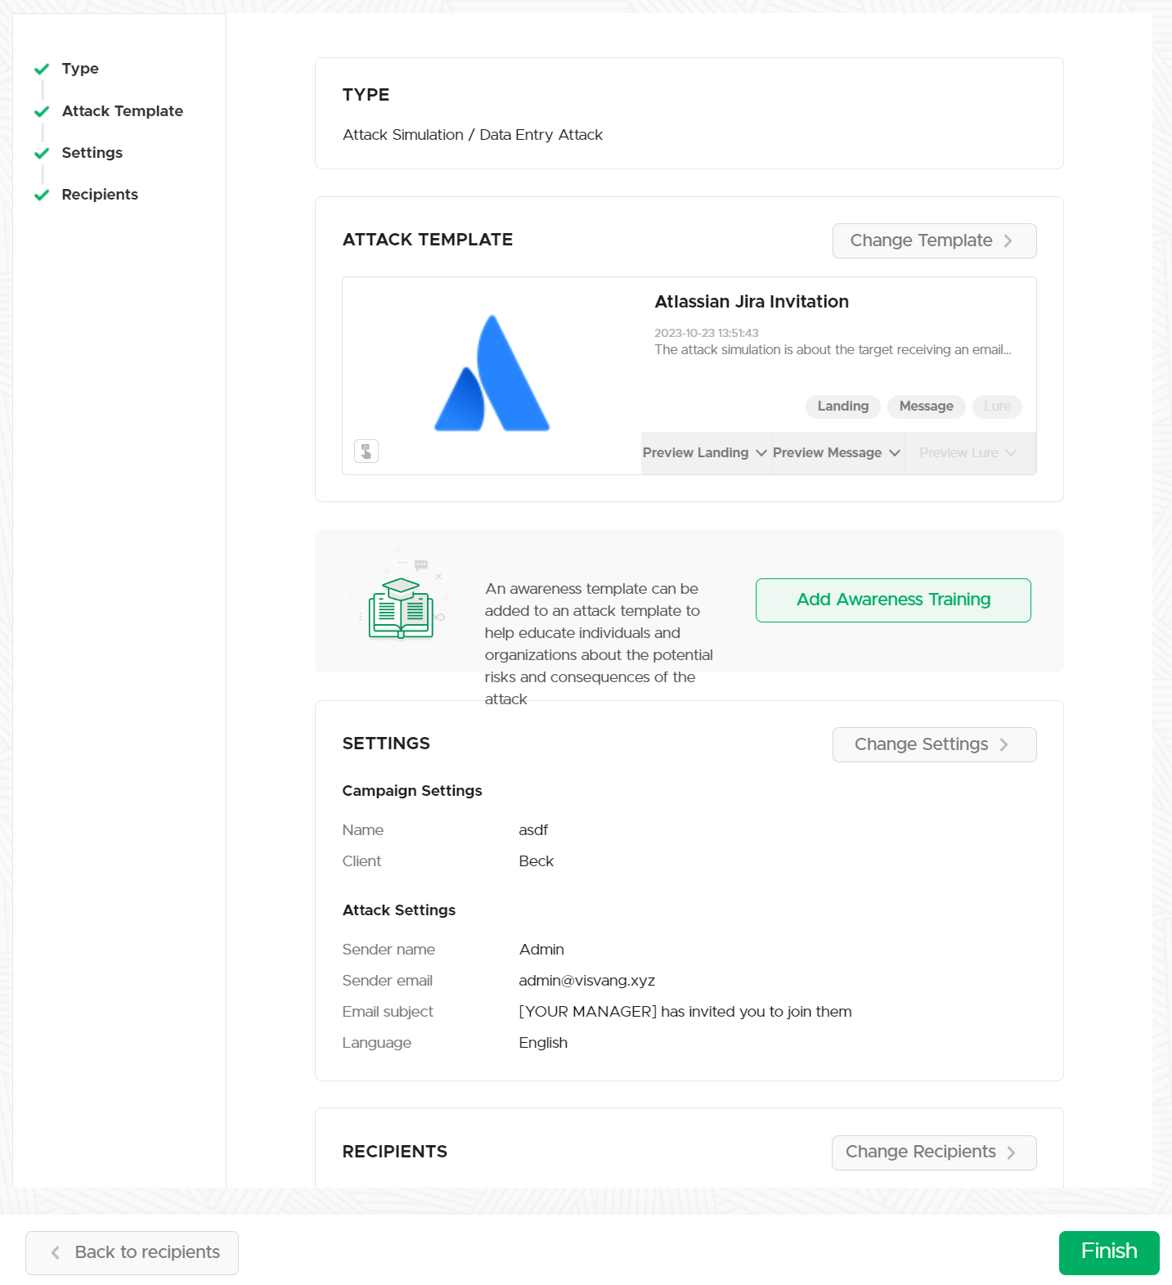Click the green checkmark beside Type step
1172x1285 pixels.
click(x=42, y=70)
